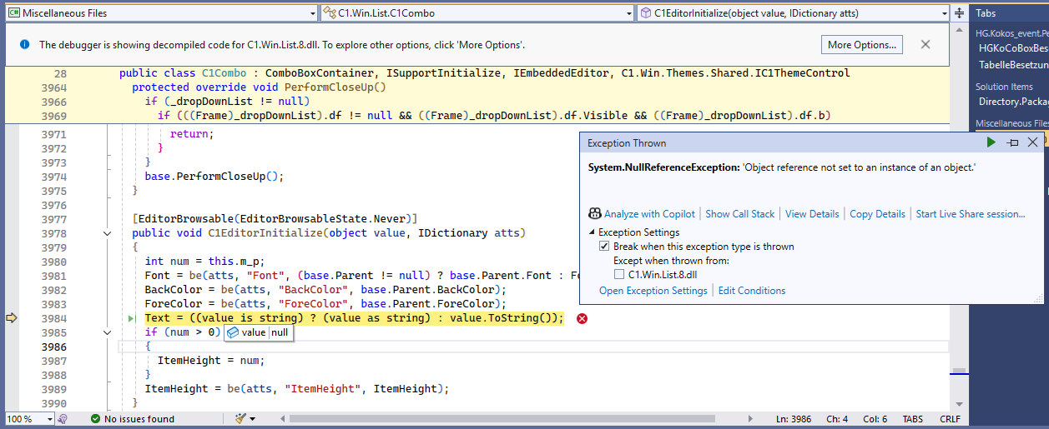Click the Copilot icon beside Analyze with Copilot
The height and width of the screenshot is (429, 1049).
pyautogui.click(x=595, y=214)
